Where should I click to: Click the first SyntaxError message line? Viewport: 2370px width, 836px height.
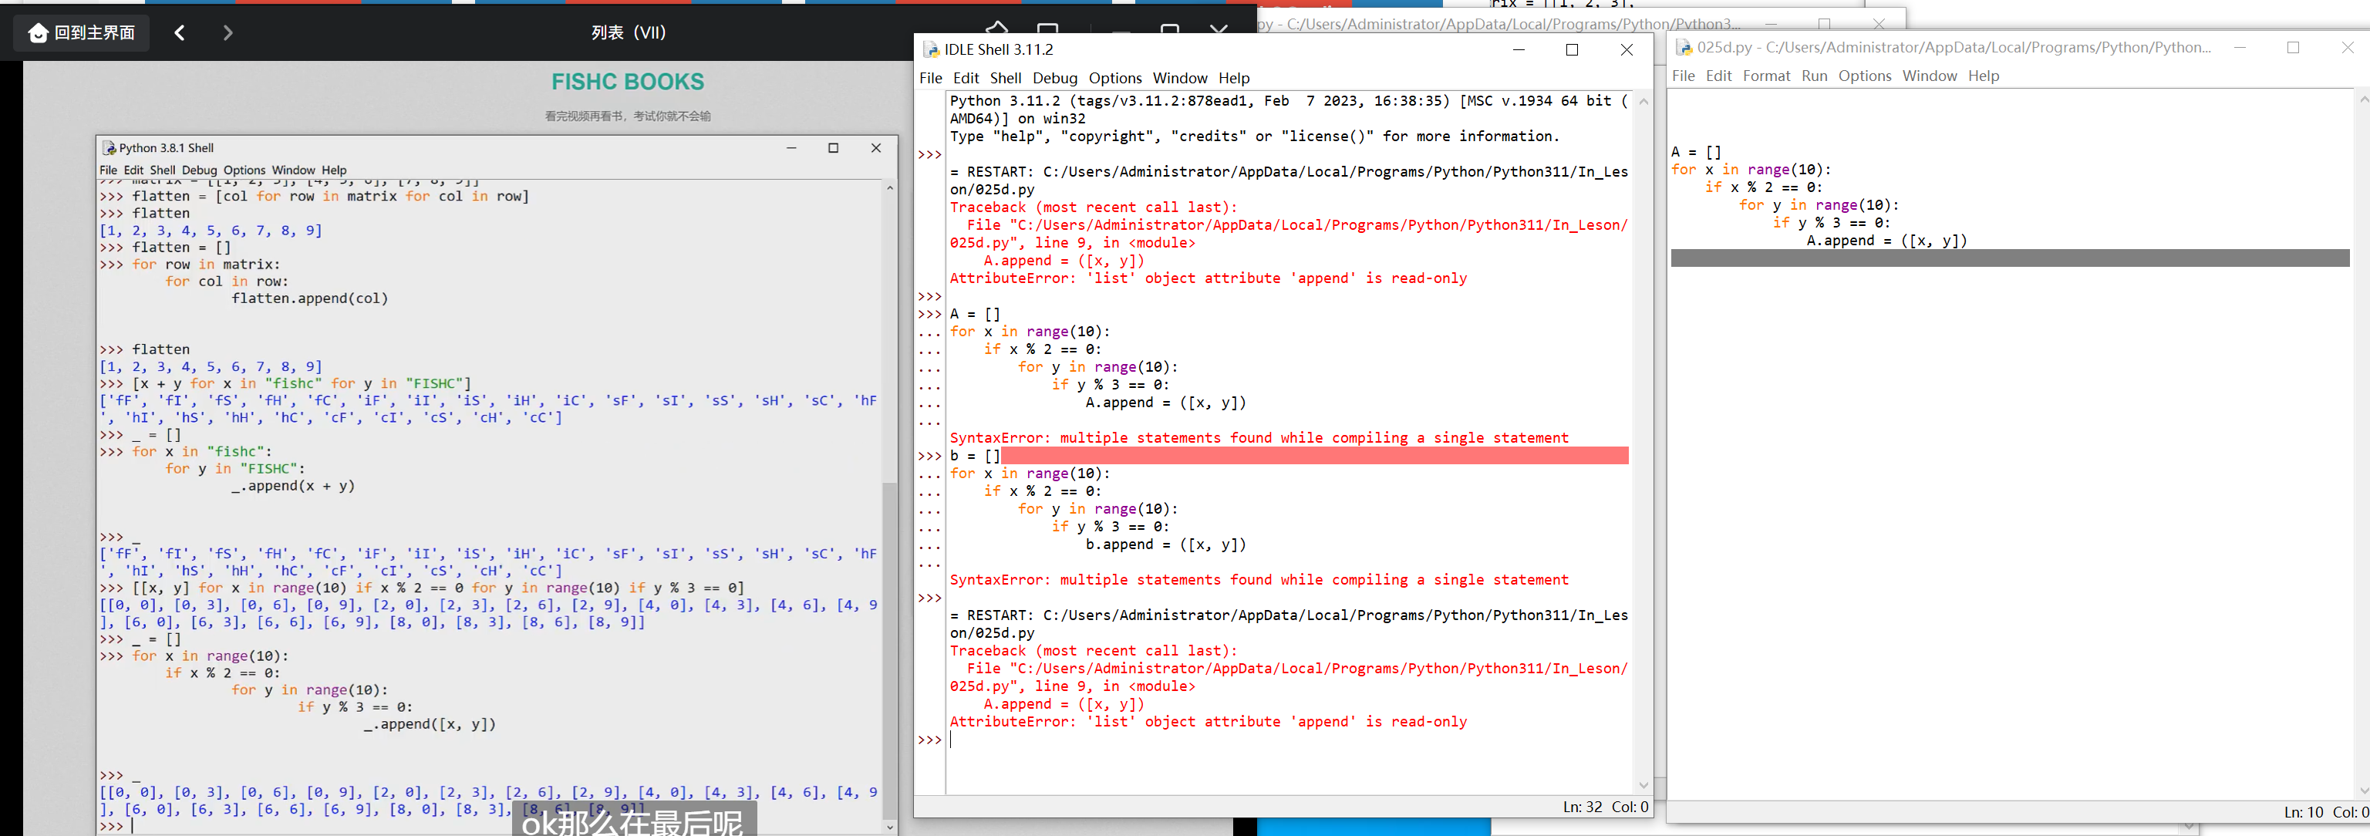[1259, 438]
